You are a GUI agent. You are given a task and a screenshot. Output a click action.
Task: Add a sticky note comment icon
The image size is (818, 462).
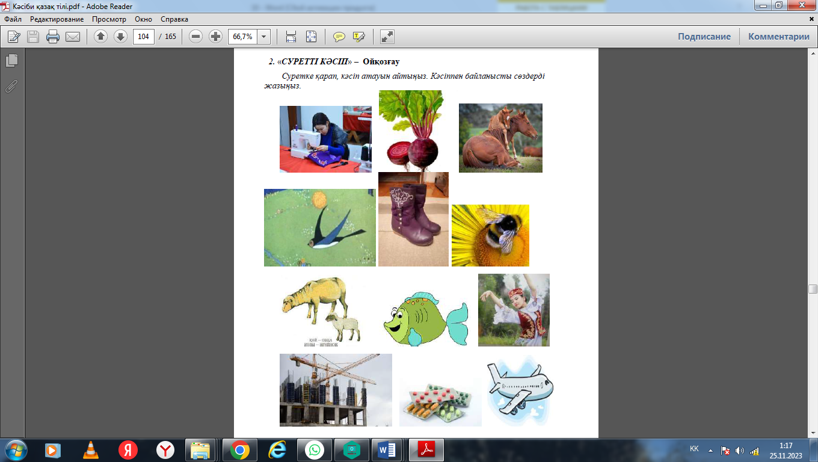[x=339, y=37]
